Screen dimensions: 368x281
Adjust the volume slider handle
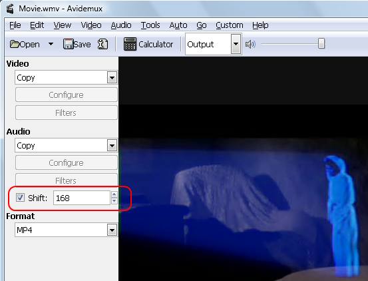click(321, 44)
